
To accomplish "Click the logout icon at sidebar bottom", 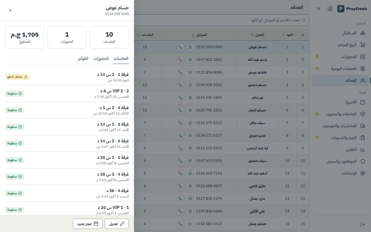I will (363, 224).
